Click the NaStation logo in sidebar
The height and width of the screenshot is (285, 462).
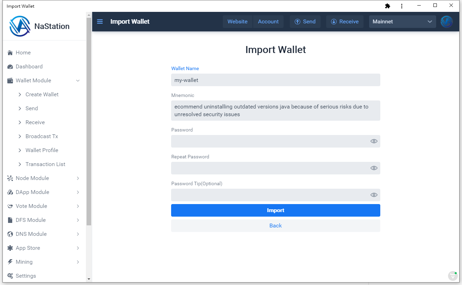[x=20, y=26]
